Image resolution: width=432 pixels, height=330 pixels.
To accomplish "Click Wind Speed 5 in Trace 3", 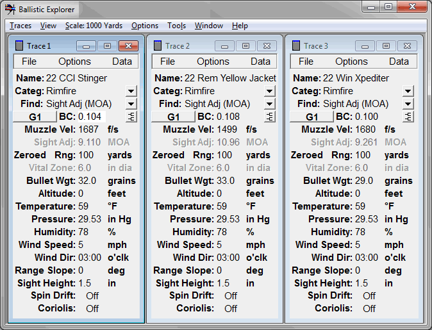I will pyautogui.click(x=358, y=245).
